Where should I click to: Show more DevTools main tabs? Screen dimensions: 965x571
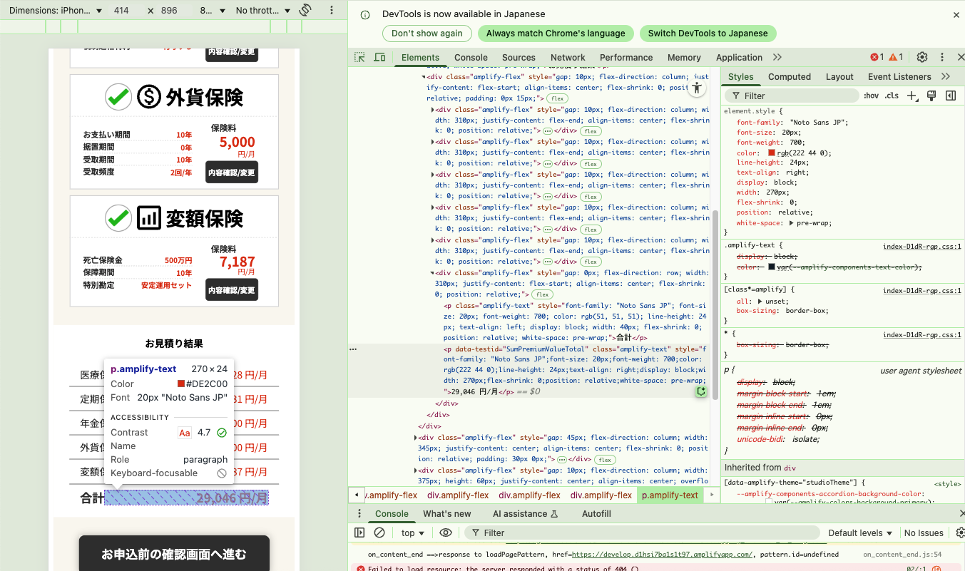[777, 57]
